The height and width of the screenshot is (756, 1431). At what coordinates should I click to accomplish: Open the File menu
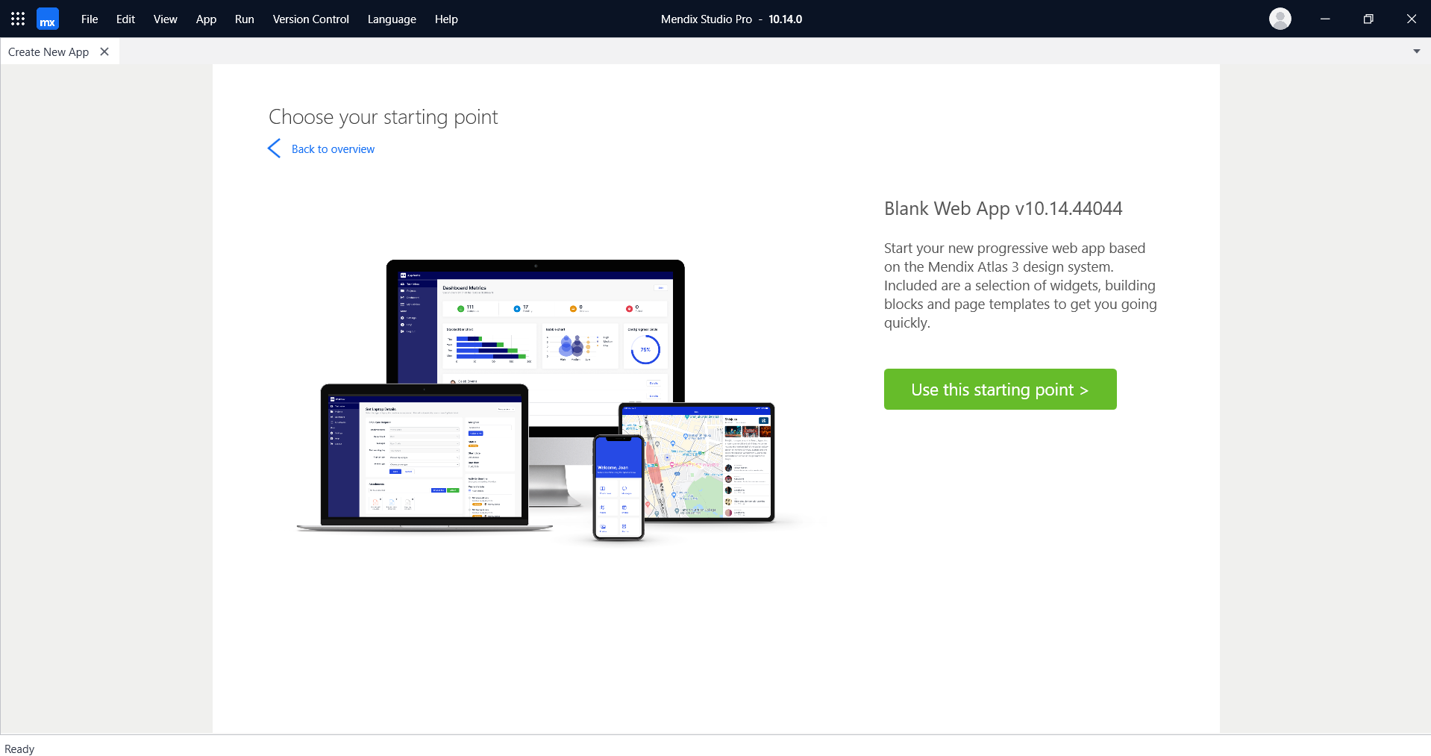pyautogui.click(x=90, y=19)
